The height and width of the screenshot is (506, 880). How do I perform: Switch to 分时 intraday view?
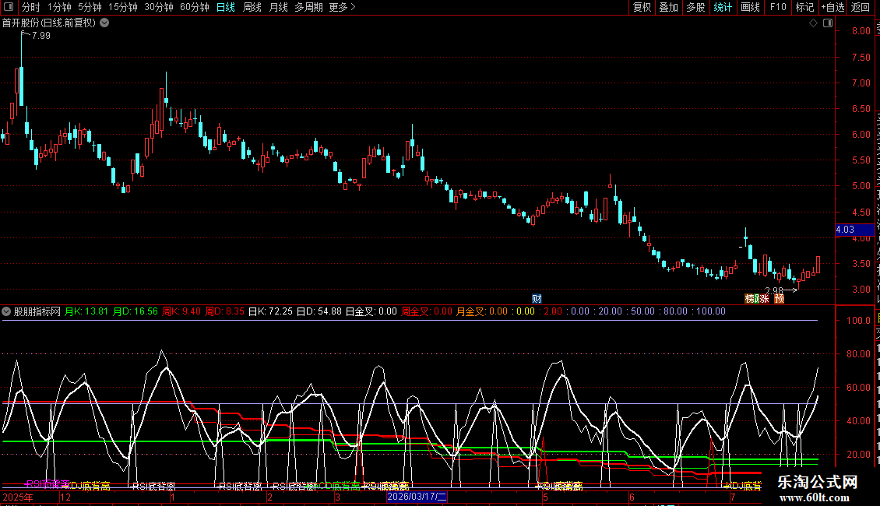coord(31,7)
